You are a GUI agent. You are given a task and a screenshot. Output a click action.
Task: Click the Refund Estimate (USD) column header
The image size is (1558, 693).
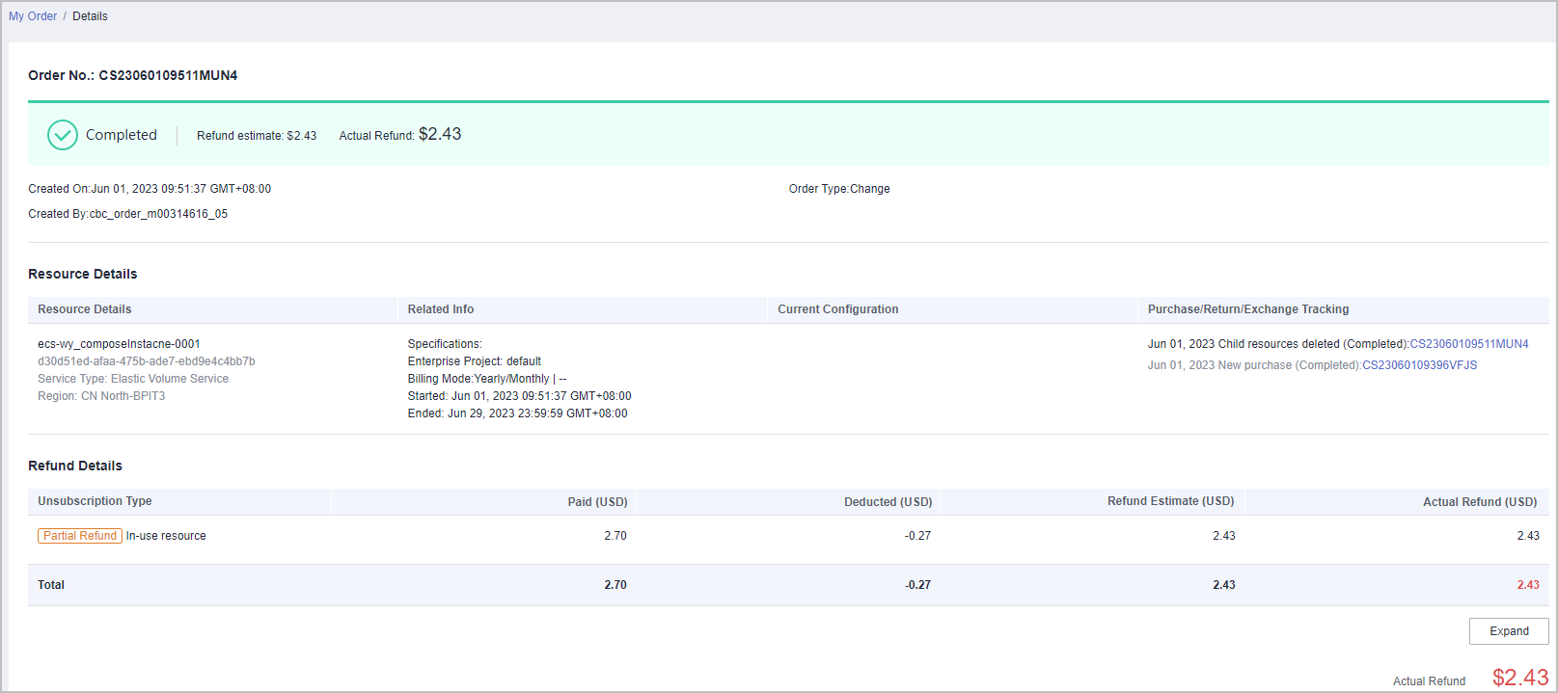pos(1170,501)
